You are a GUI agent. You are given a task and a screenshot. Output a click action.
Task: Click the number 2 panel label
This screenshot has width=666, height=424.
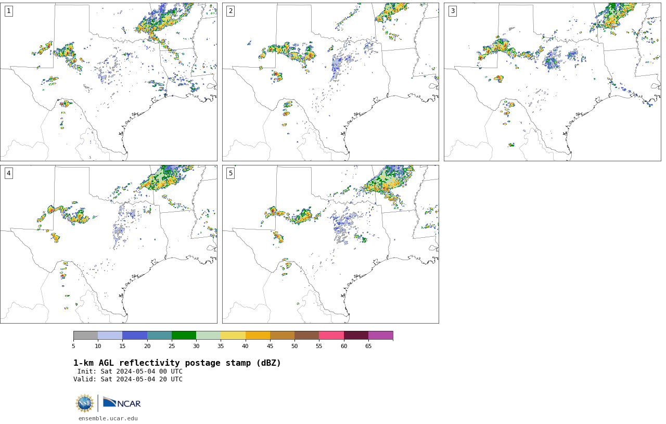[230, 11]
